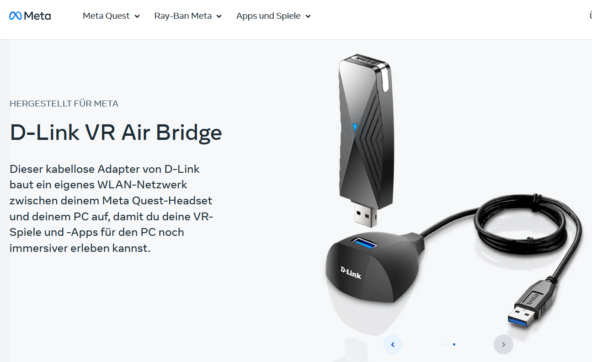Click the HERGESTELLT FÜR META label
592x362 pixels.
(x=64, y=104)
